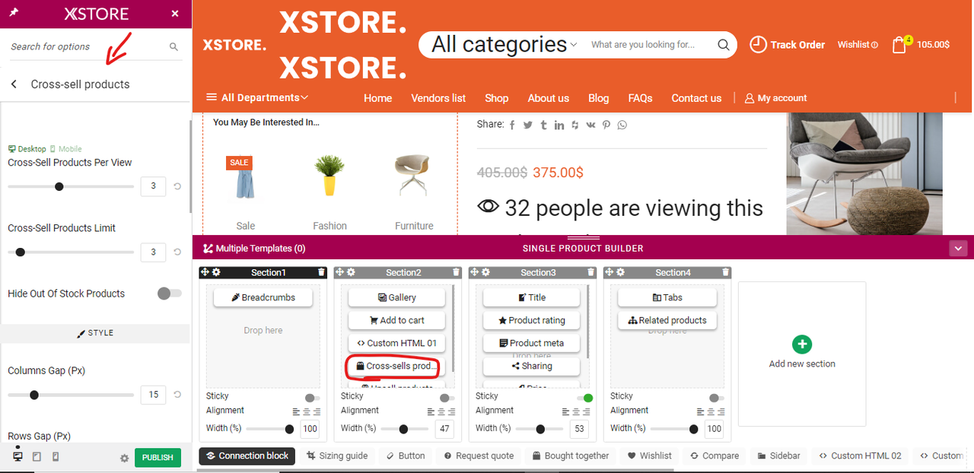The width and height of the screenshot is (974, 473).
Task: Delete Section1 with trash icon
Action: [x=321, y=272]
